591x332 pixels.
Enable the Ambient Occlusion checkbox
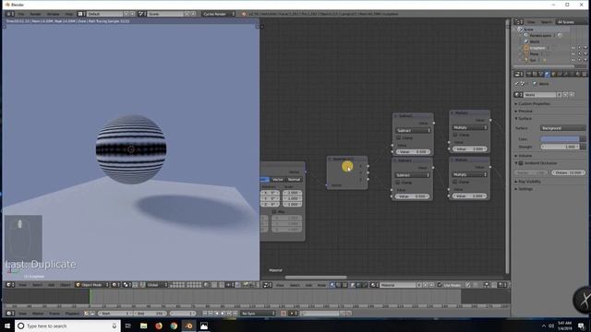[521, 163]
